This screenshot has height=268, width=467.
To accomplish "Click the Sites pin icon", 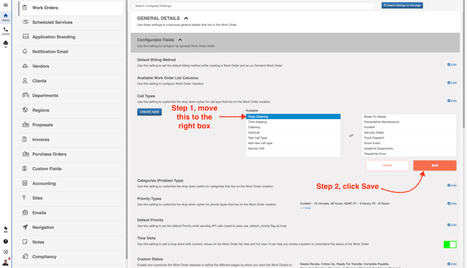I will 24,198.
